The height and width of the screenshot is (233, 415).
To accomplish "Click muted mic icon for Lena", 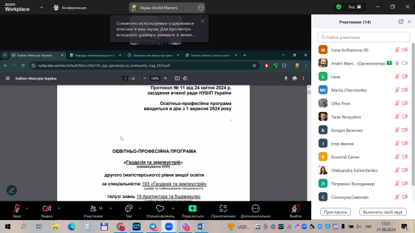I will coord(397,76).
